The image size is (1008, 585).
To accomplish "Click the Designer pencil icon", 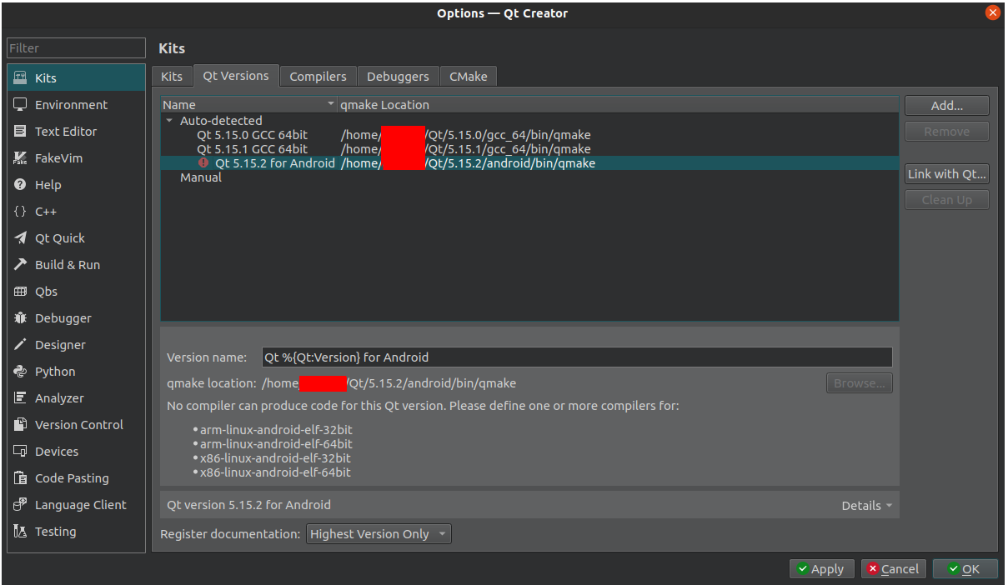I will [x=21, y=344].
